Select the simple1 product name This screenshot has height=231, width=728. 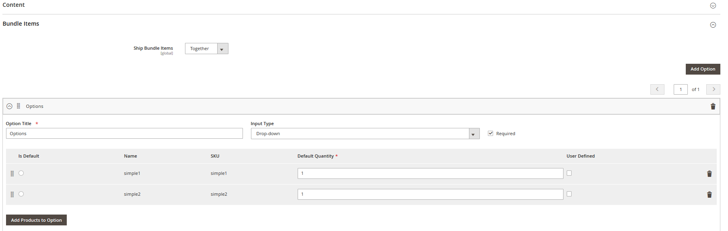132,173
